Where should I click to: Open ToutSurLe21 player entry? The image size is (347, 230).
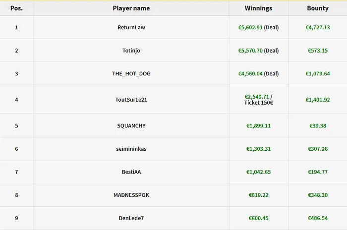point(131,100)
